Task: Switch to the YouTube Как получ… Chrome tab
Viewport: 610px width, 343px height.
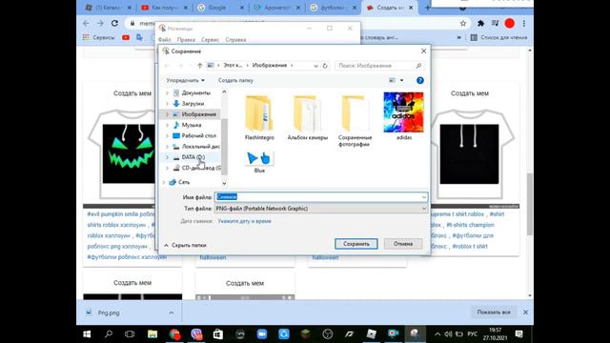Action: (165, 8)
